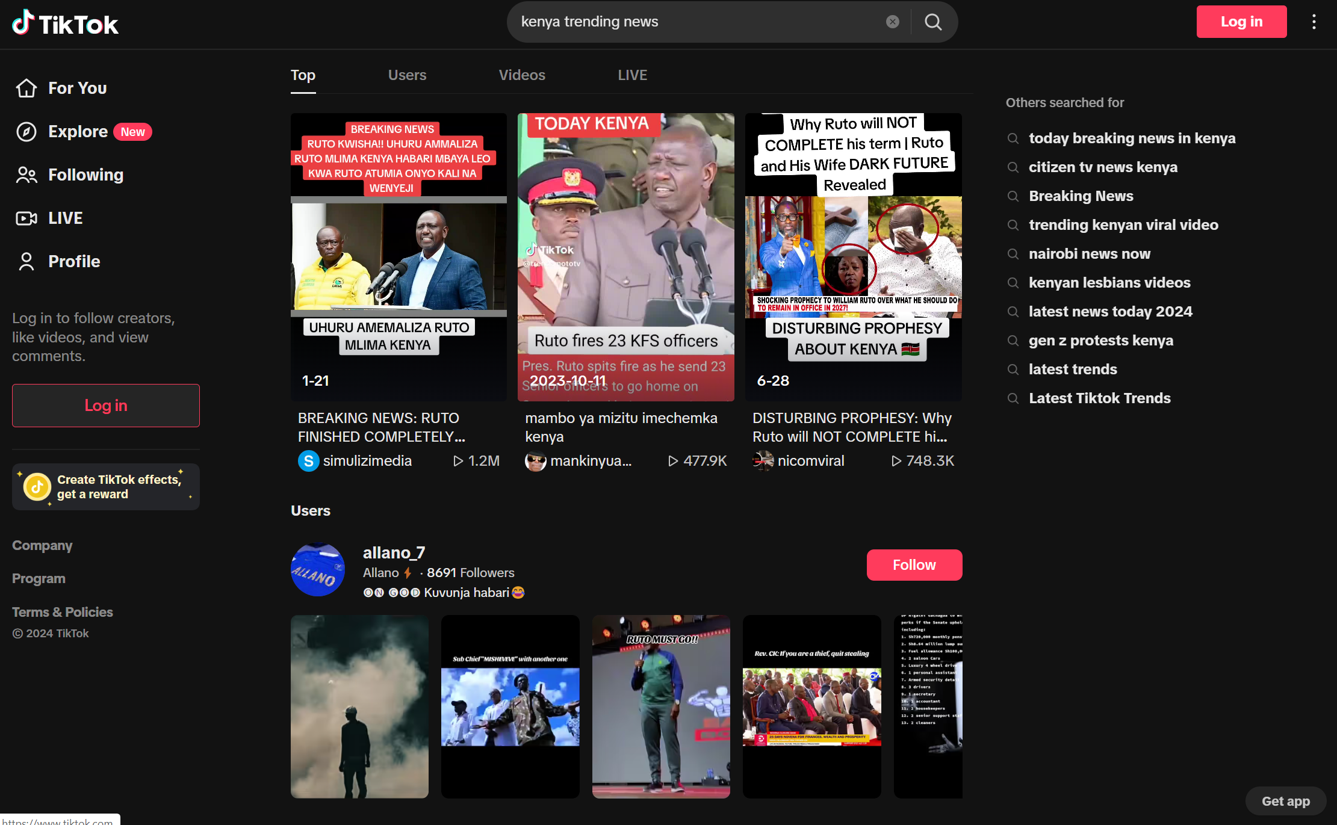The image size is (1337, 825).
Task: Click the magnifier search icon
Action: 933,22
